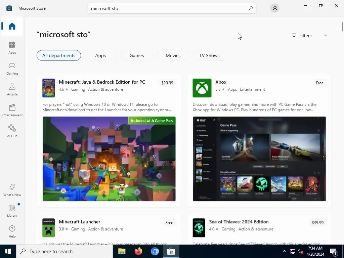Click the muted volume icon in tray
Image resolution: width=344 pixels, height=258 pixels.
300,251
